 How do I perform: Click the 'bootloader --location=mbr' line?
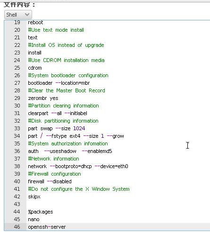pyautogui.click(x=59, y=83)
